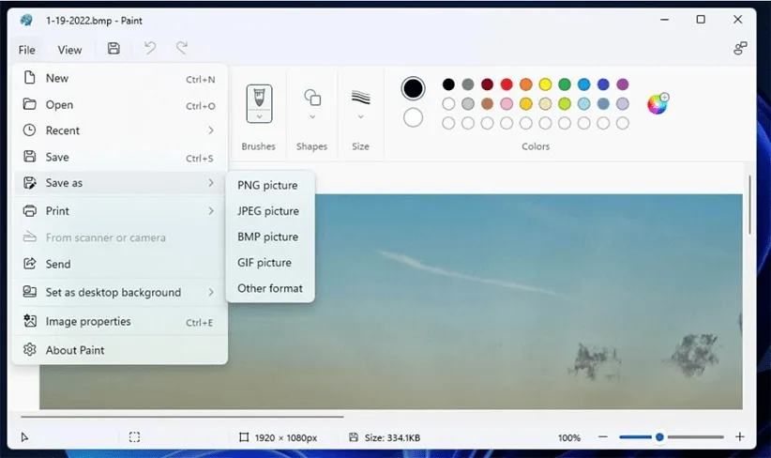Screen dimensions: 771x458
Task: Click the zoom slider handle
Action: point(659,437)
